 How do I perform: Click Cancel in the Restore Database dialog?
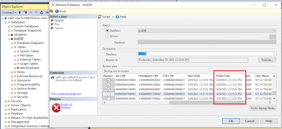[x=250, y=121]
